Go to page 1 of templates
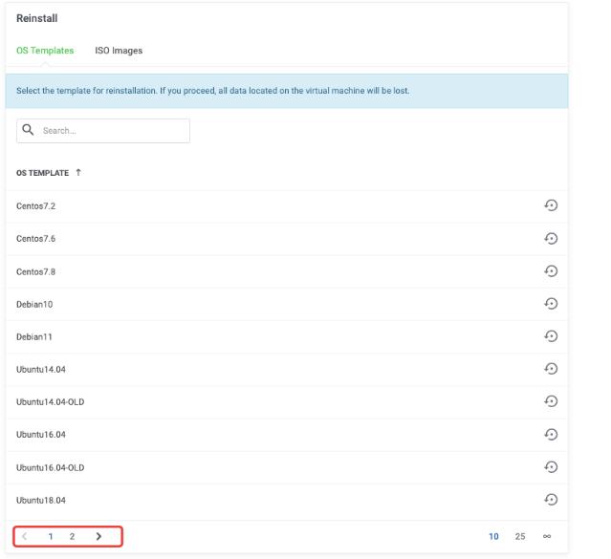The image size is (611, 559). 50,536
